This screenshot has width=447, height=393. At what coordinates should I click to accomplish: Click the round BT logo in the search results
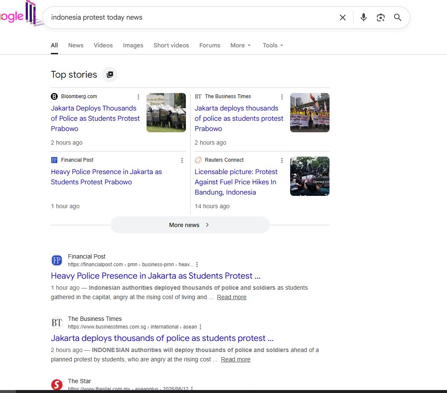coord(57,323)
